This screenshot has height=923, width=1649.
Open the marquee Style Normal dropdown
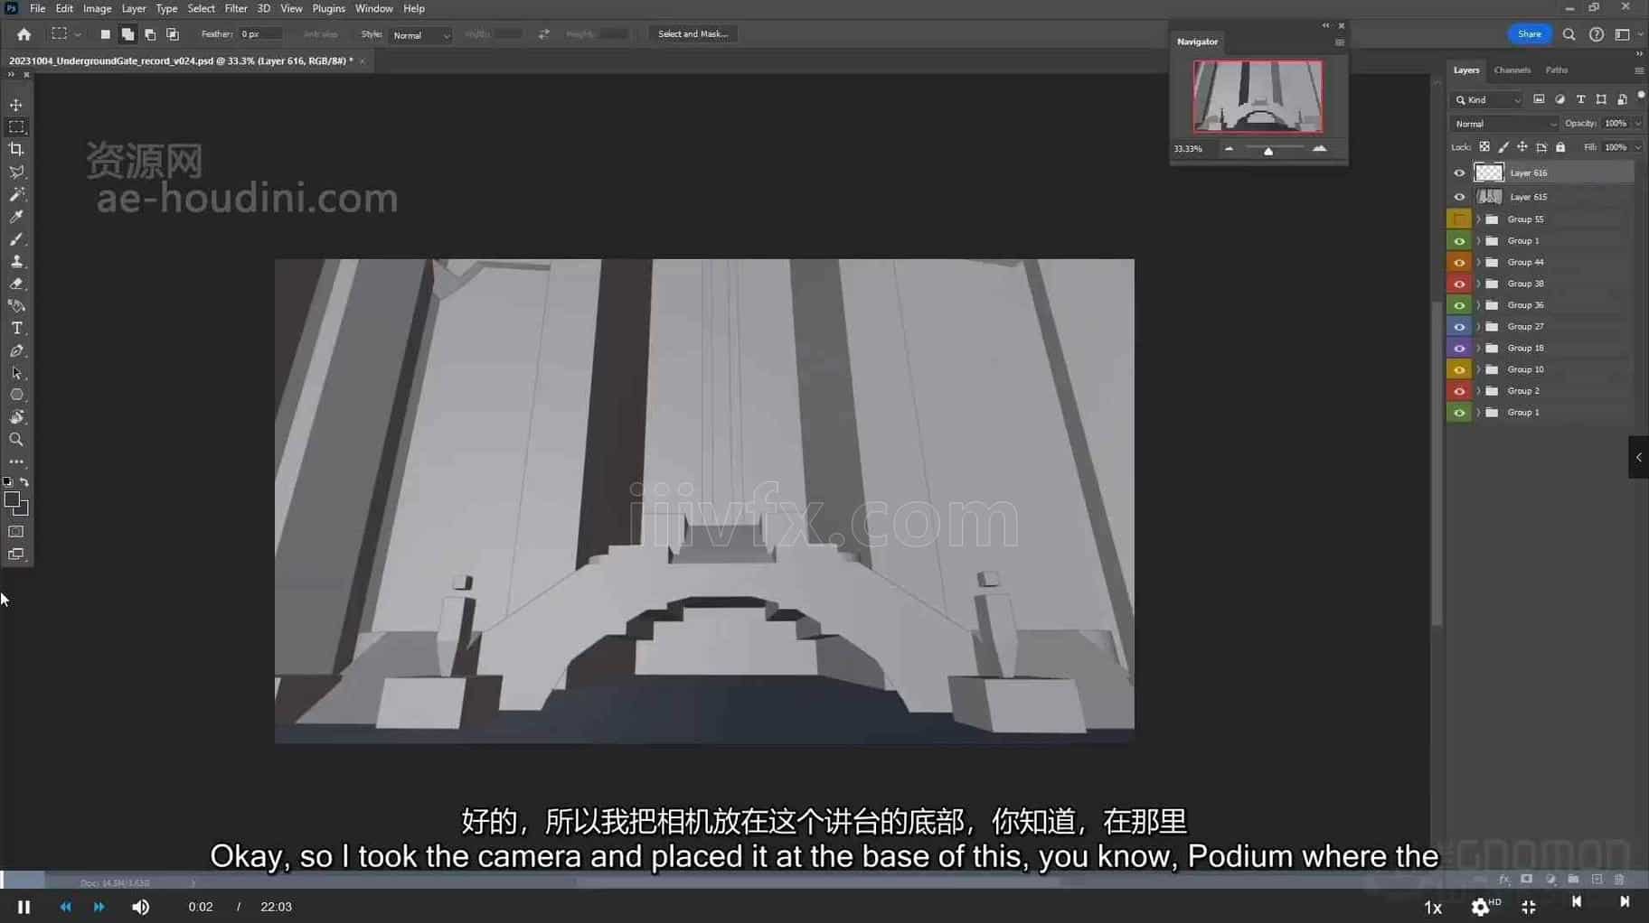(x=420, y=35)
